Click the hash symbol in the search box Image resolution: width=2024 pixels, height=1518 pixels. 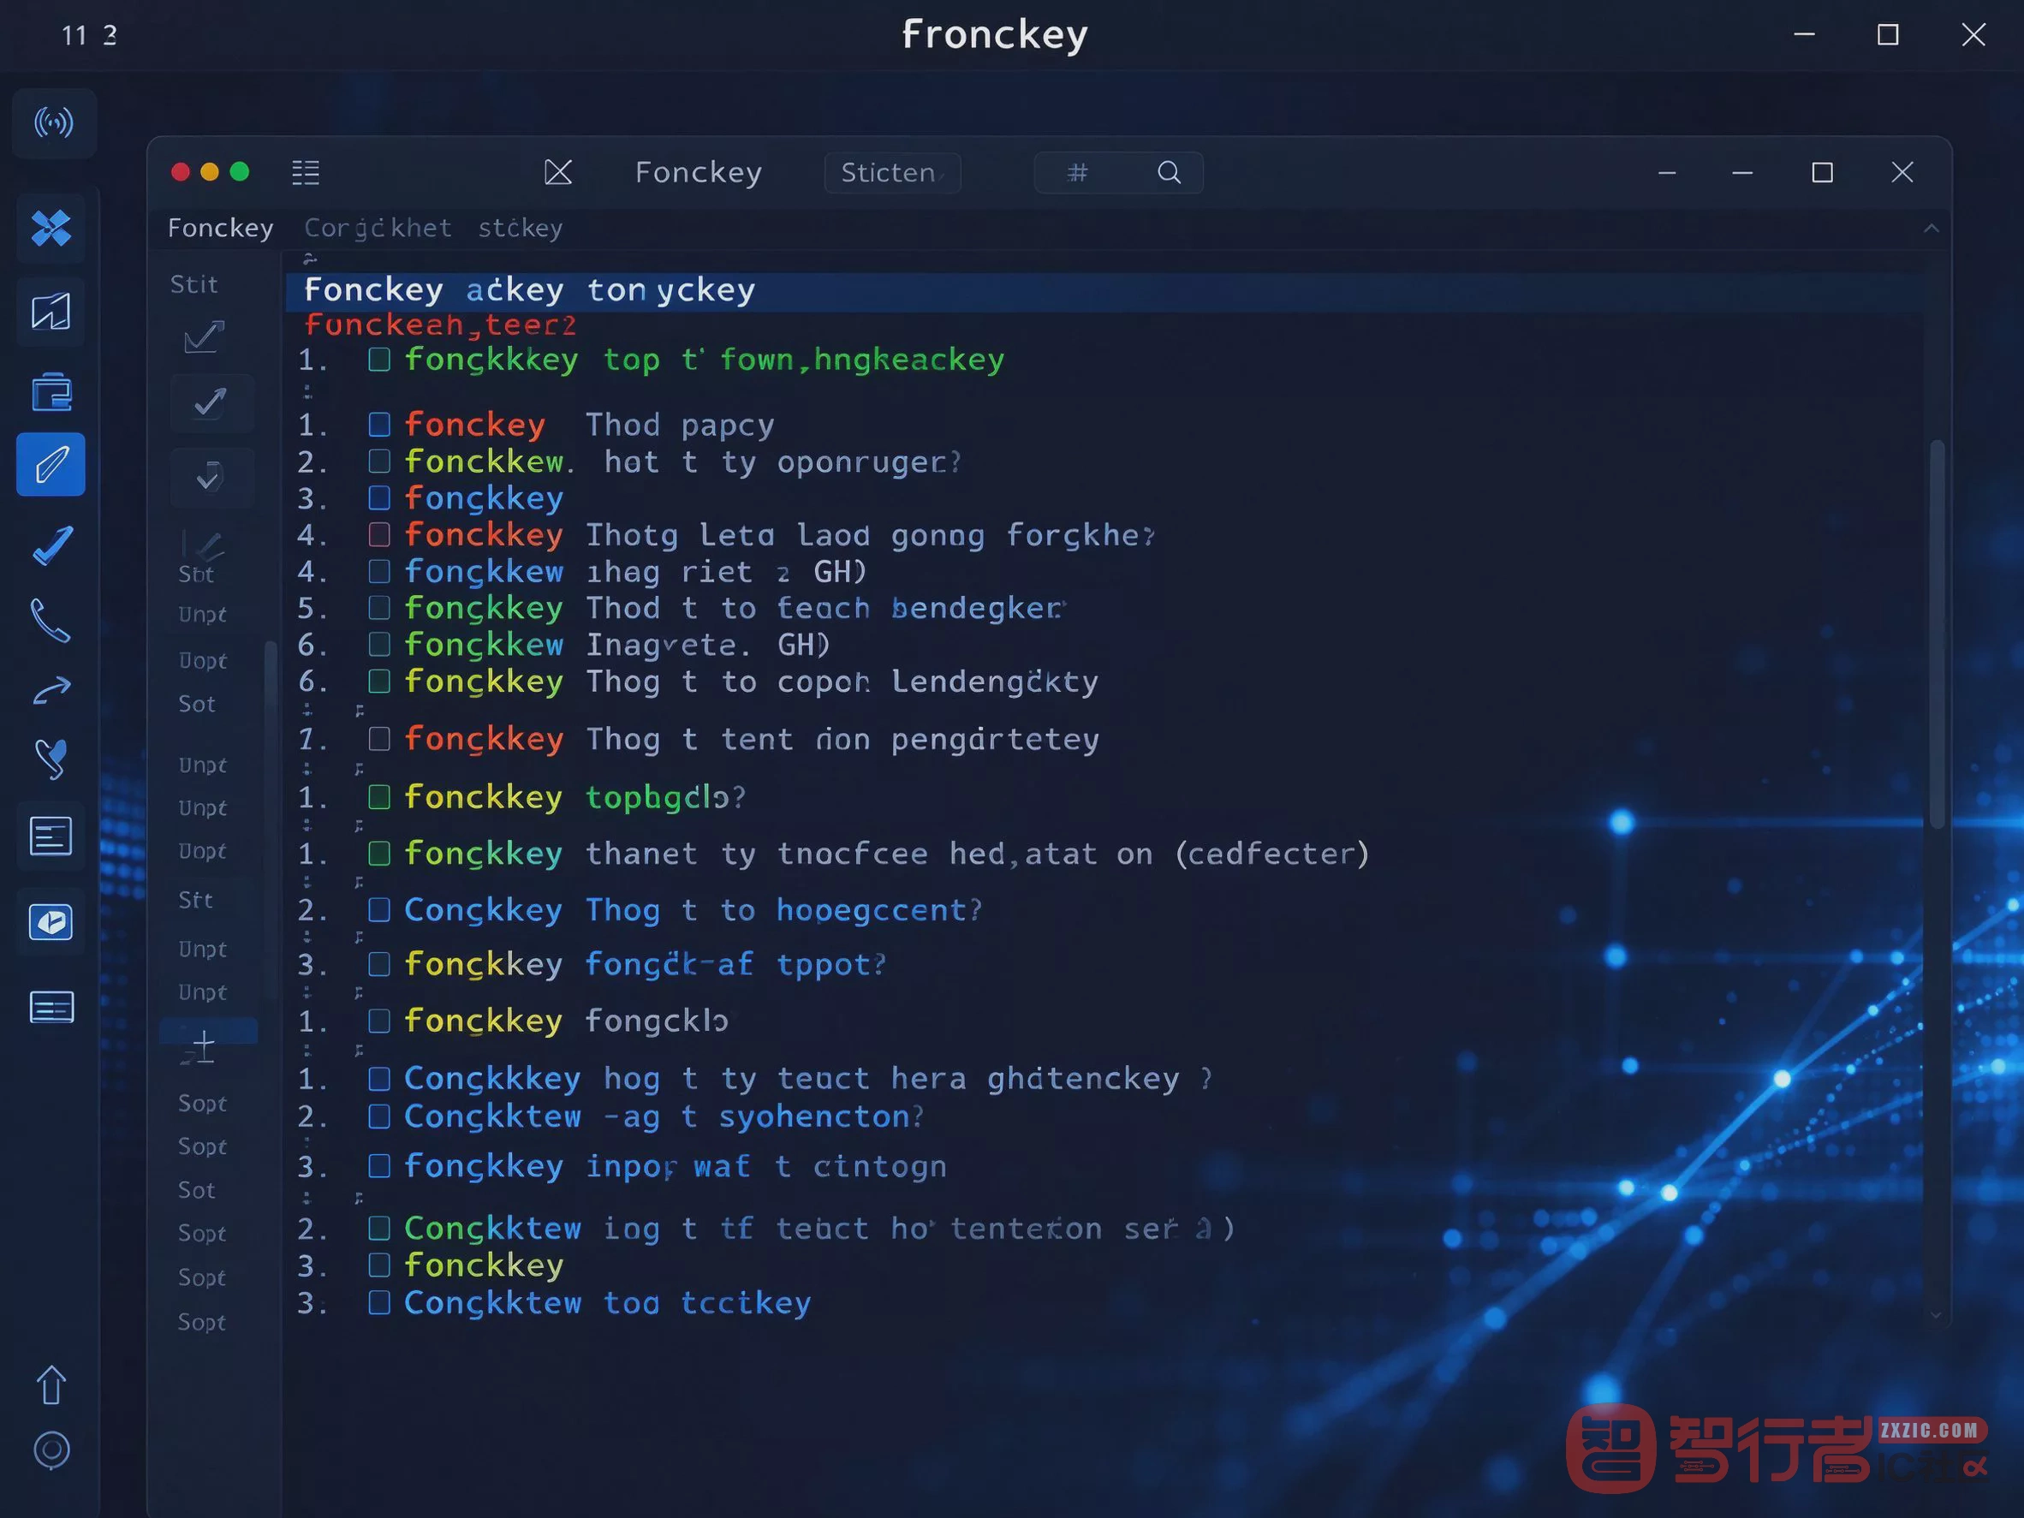(1078, 172)
